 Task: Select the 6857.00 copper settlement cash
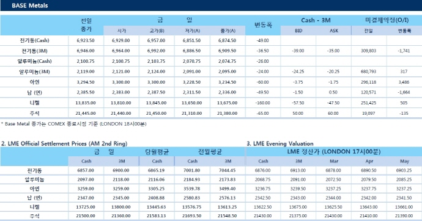(x=86, y=170)
